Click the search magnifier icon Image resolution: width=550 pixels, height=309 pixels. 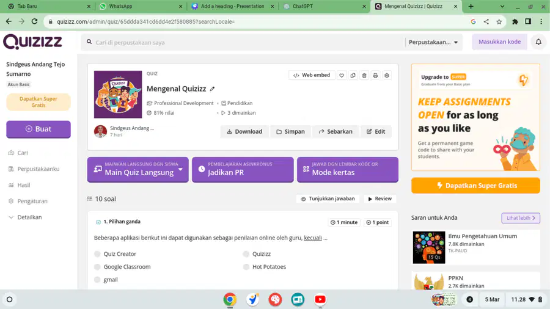pos(89,42)
